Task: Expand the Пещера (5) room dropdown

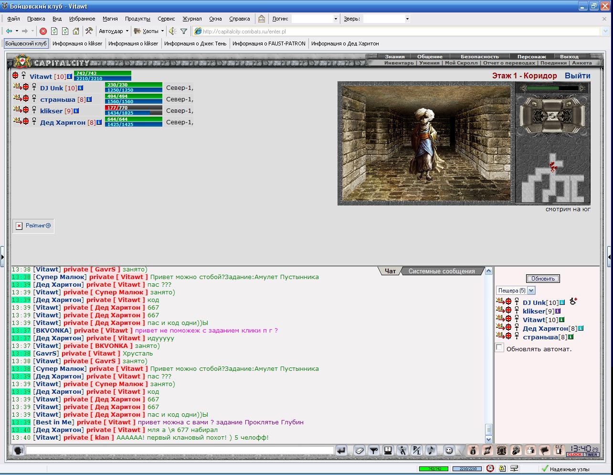Action: pyautogui.click(x=531, y=290)
